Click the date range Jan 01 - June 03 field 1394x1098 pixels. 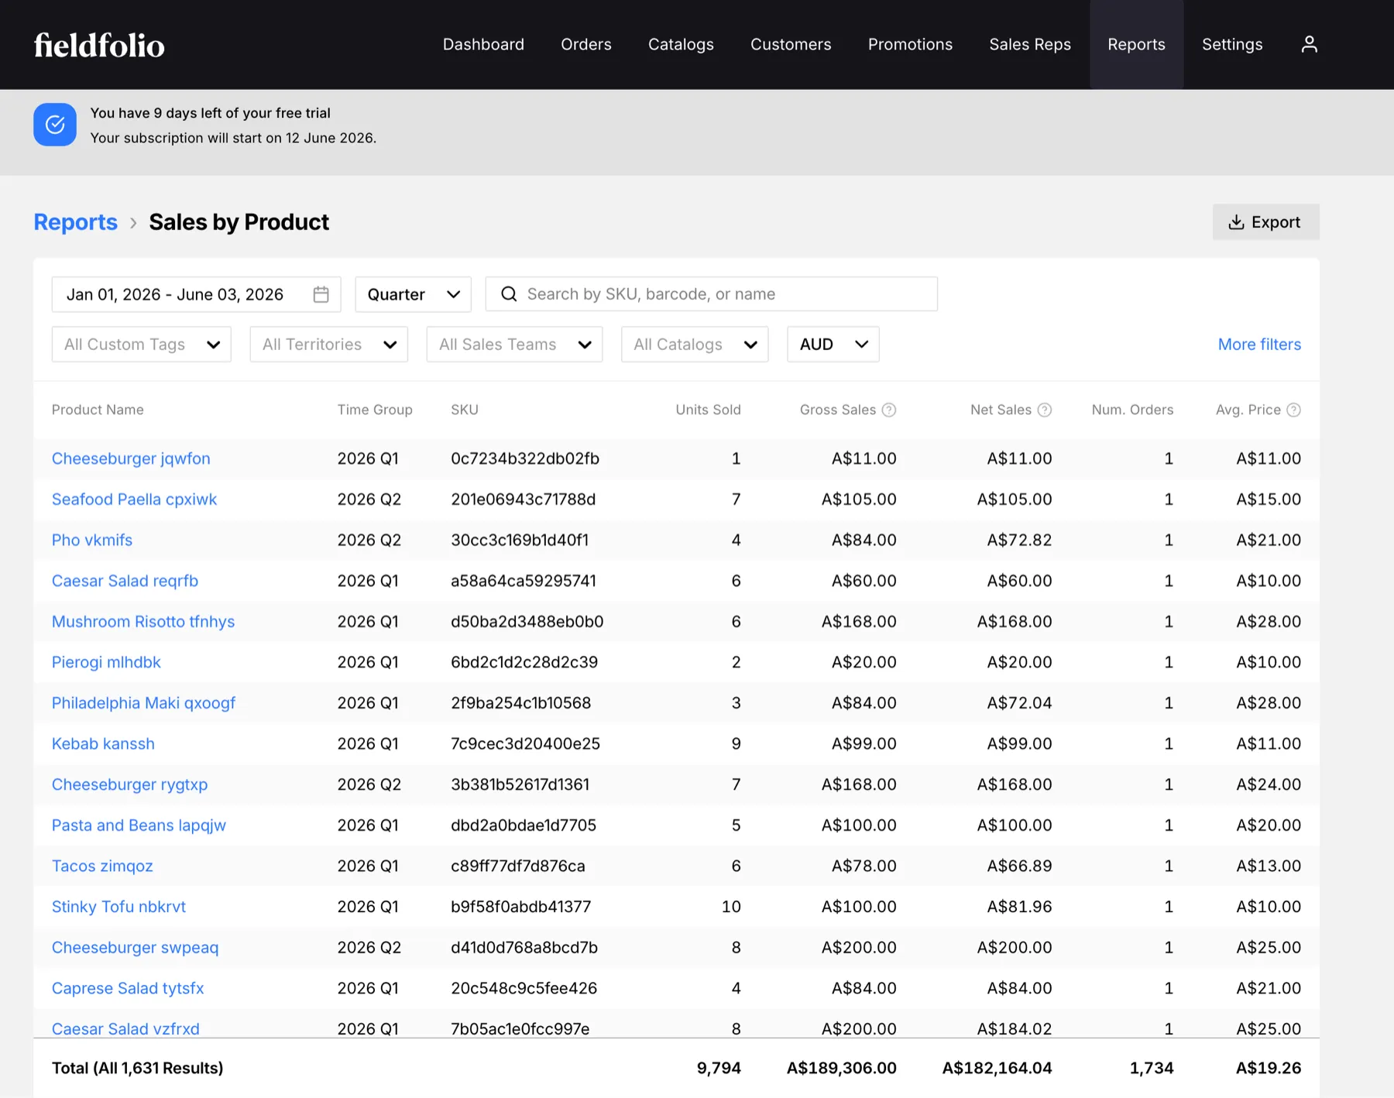click(x=196, y=294)
